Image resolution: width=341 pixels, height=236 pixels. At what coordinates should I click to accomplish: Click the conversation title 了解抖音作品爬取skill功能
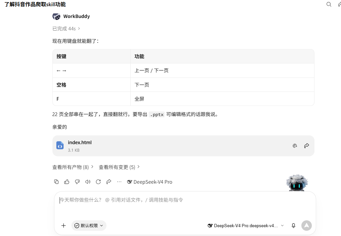(x=35, y=4)
